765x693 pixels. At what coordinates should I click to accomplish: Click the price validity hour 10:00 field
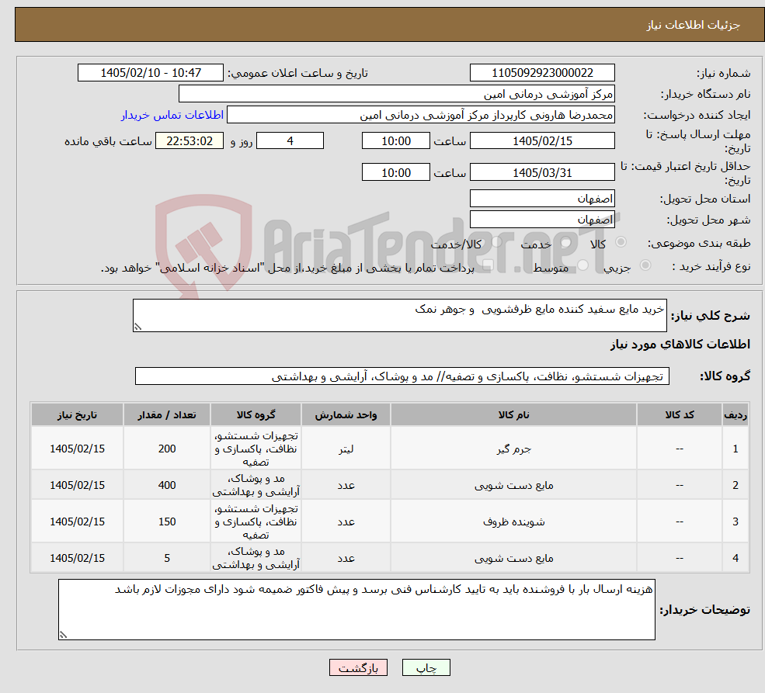pyautogui.click(x=395, y=172)
